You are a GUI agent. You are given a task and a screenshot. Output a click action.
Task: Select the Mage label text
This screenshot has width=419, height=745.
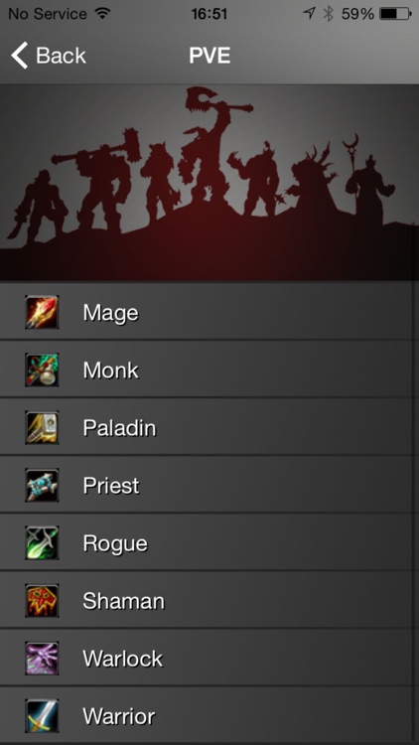point(110,313)
